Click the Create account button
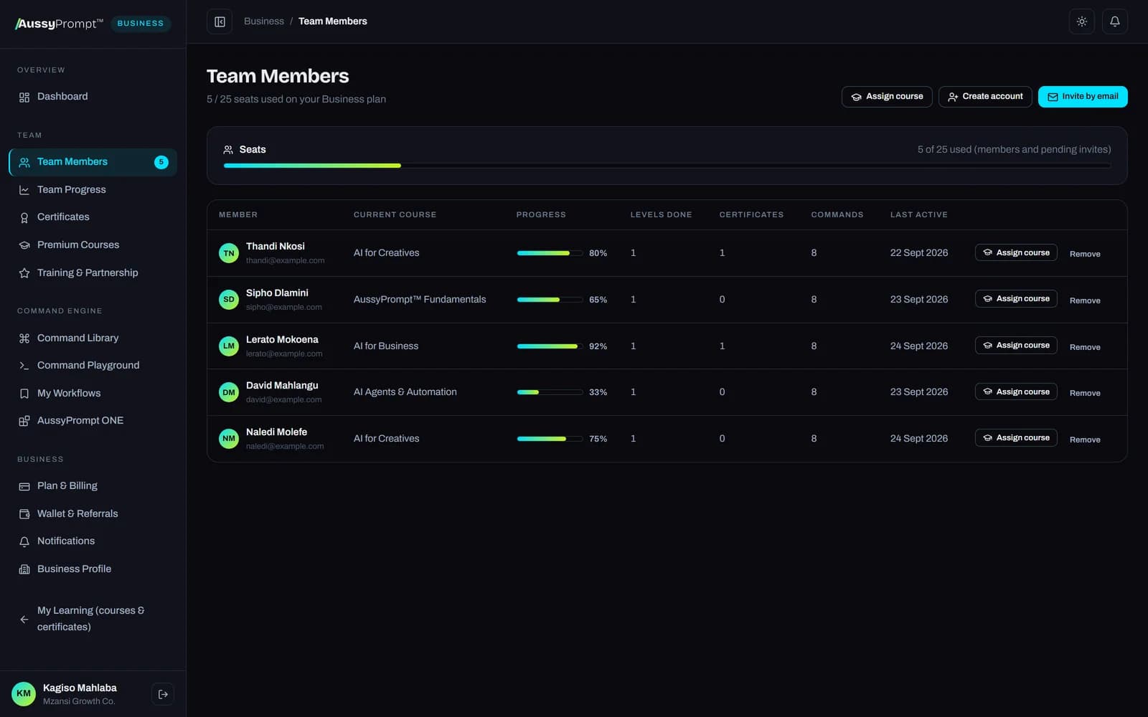Image resolution: width=1148 pixels, height=717 pixels. [985, 97]
